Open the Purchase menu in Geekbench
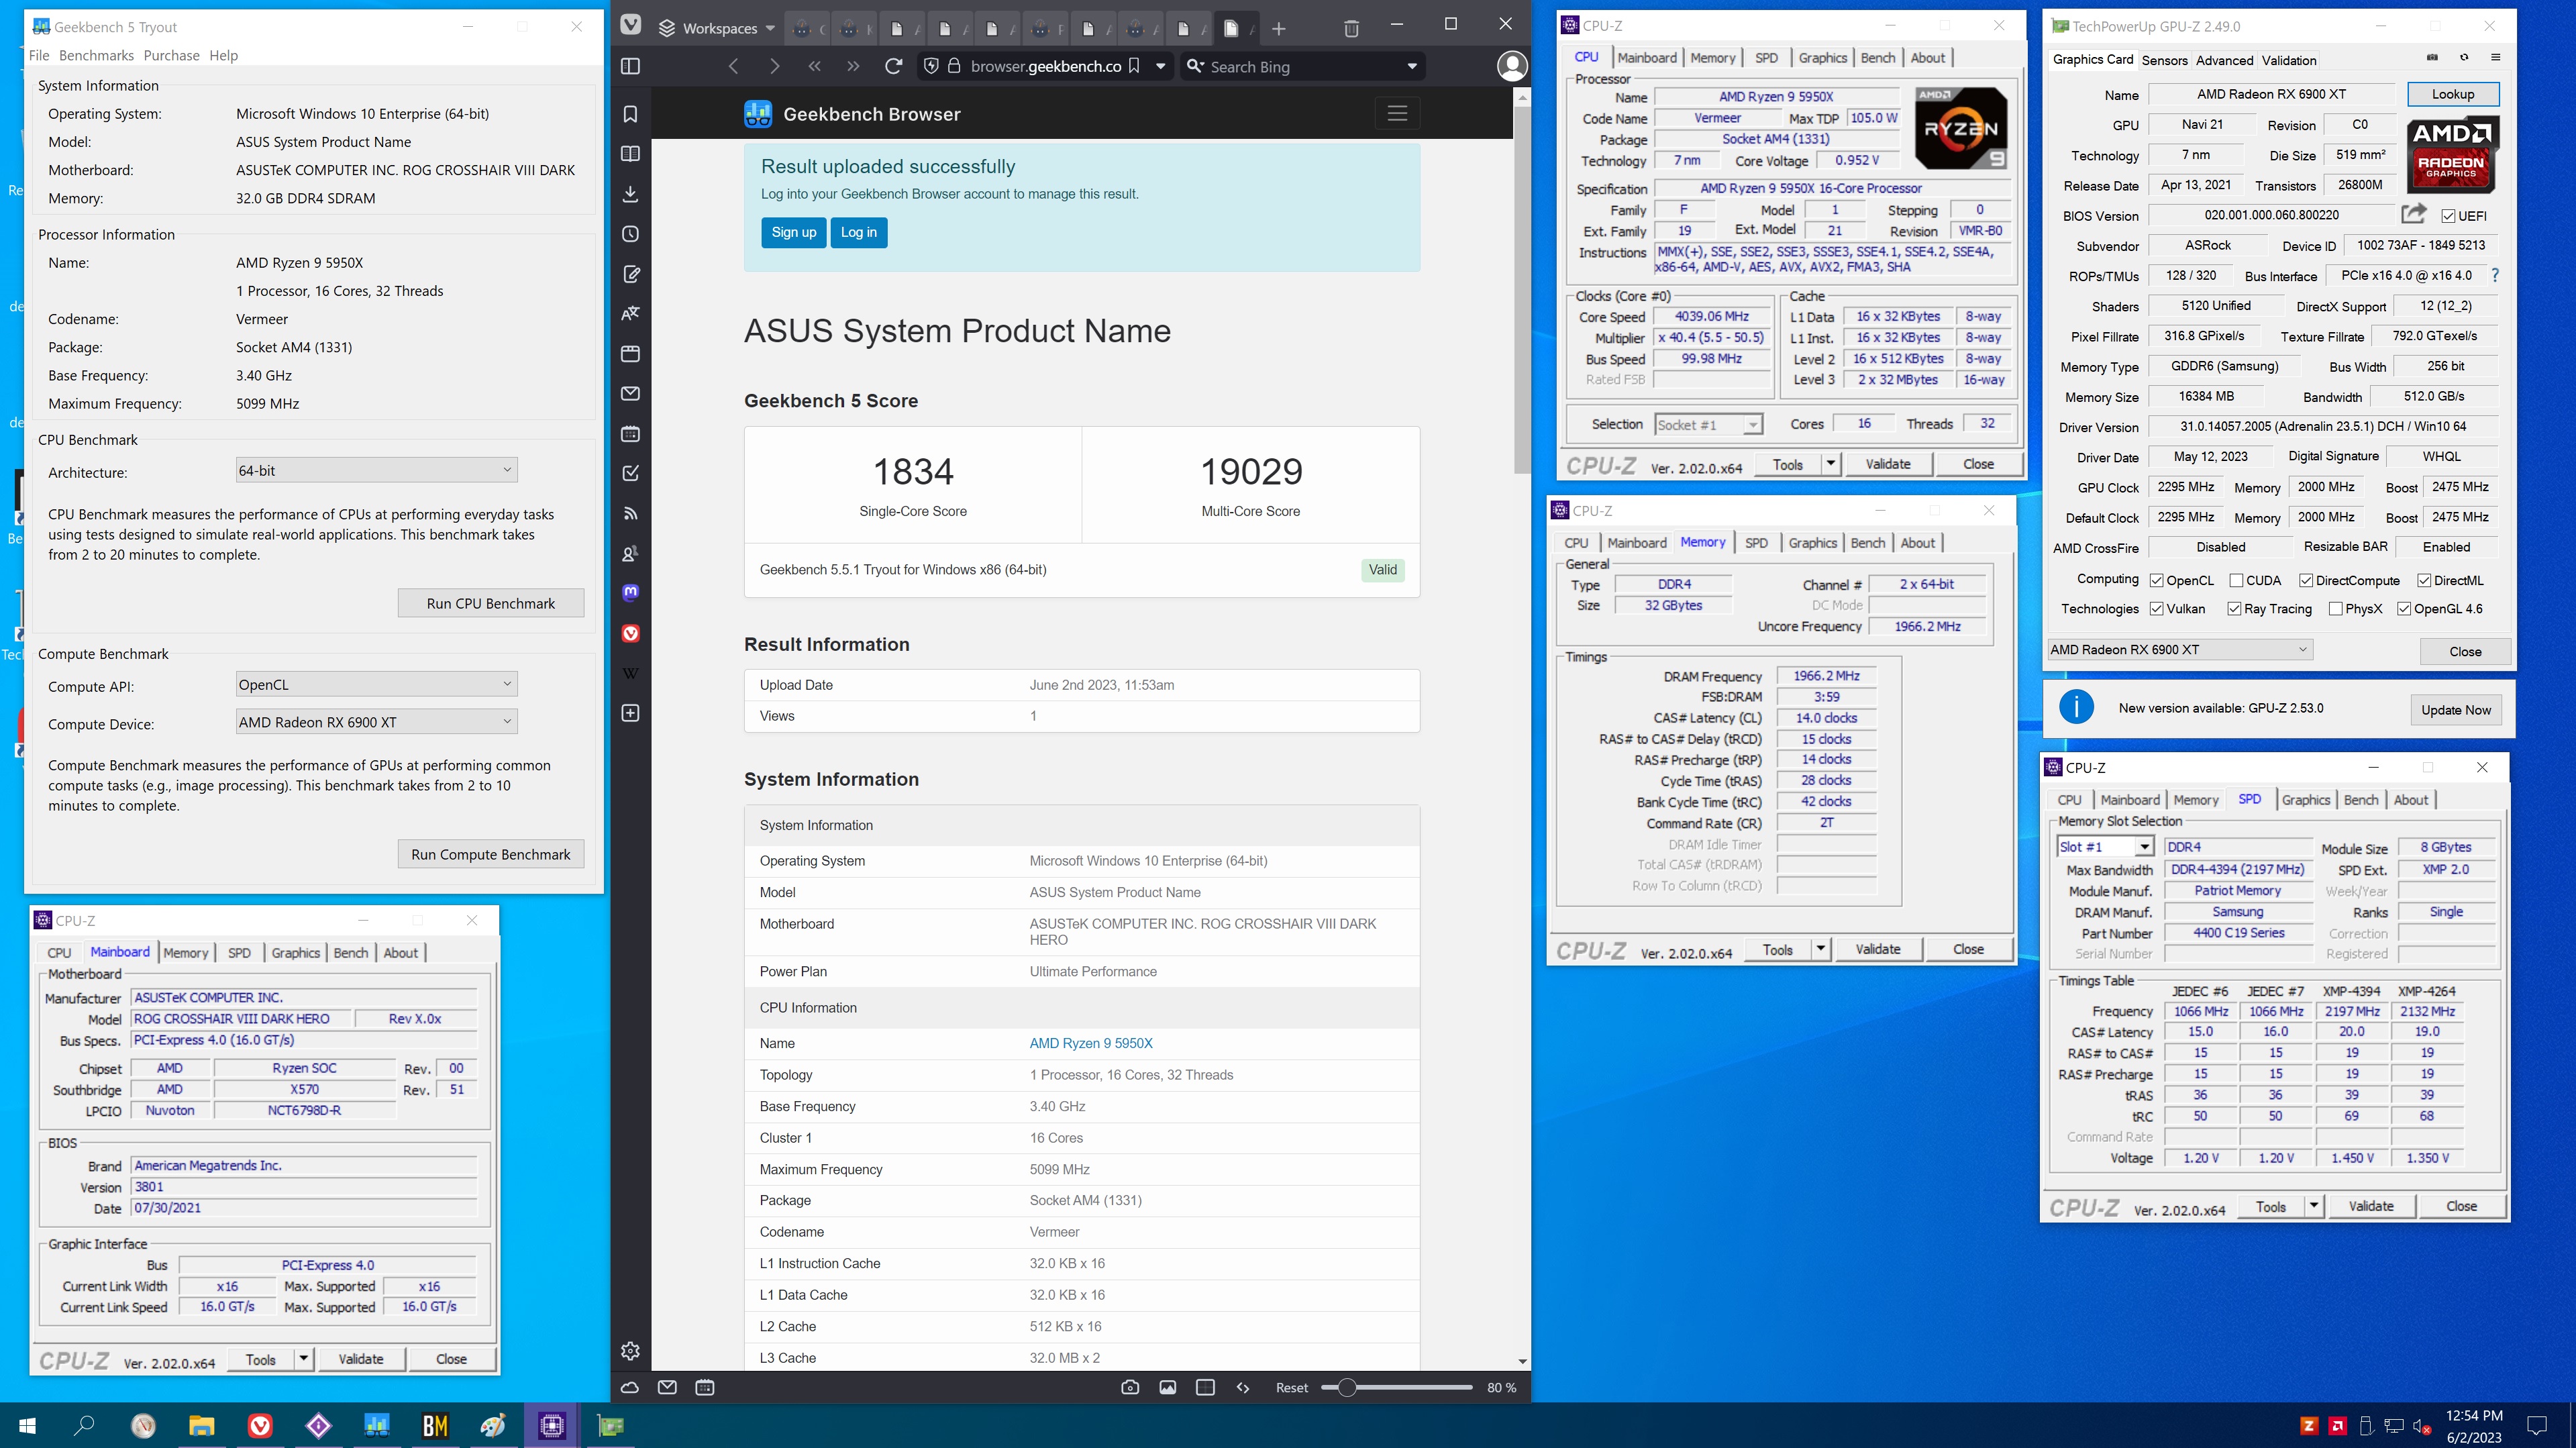 (x=171, y=56)
